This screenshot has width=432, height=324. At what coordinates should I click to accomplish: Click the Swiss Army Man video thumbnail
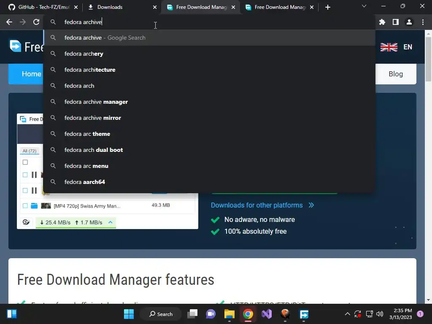click(x=46, y=206)
